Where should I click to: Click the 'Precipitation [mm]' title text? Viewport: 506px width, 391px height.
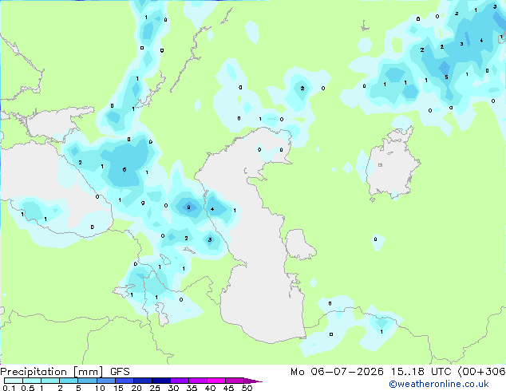point(52,372)
